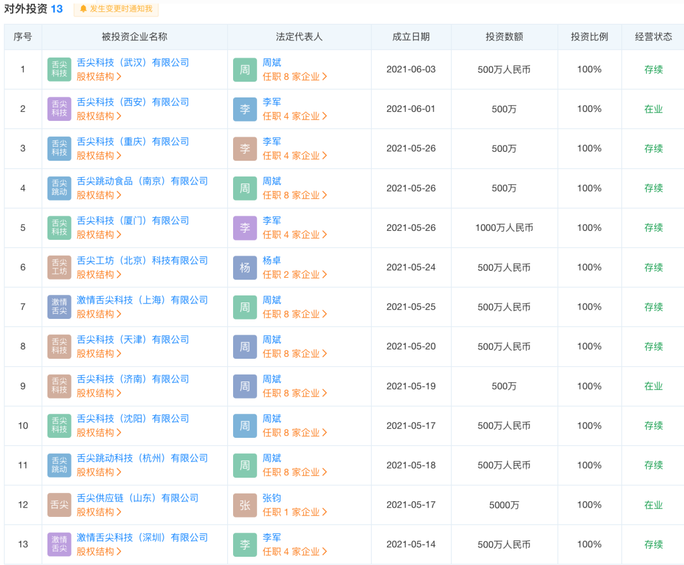The width and height of the screenshot is (684, 565).
Task: Click the 投资比例 column header
Action: (x=589, y=37)
